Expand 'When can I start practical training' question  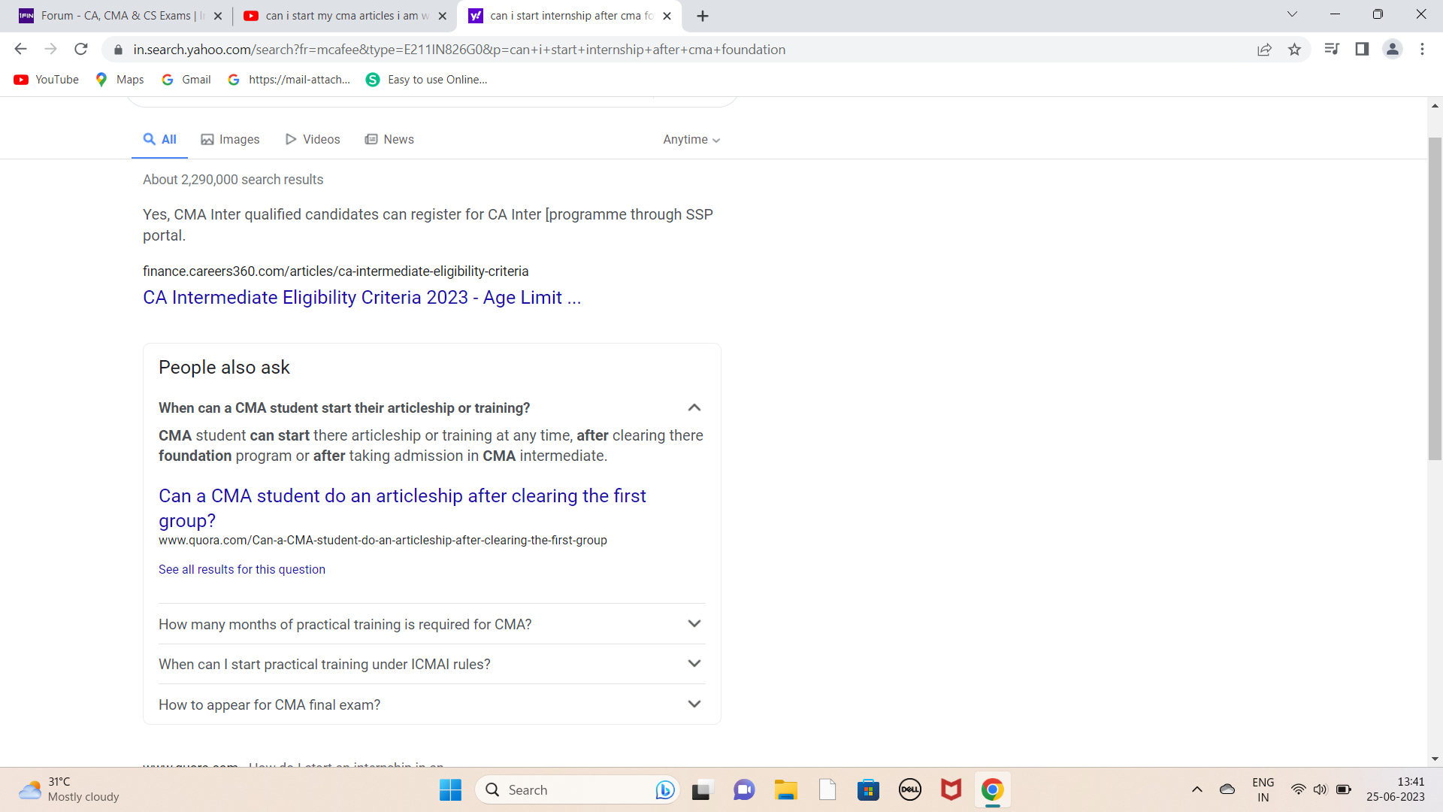[694, 664]
